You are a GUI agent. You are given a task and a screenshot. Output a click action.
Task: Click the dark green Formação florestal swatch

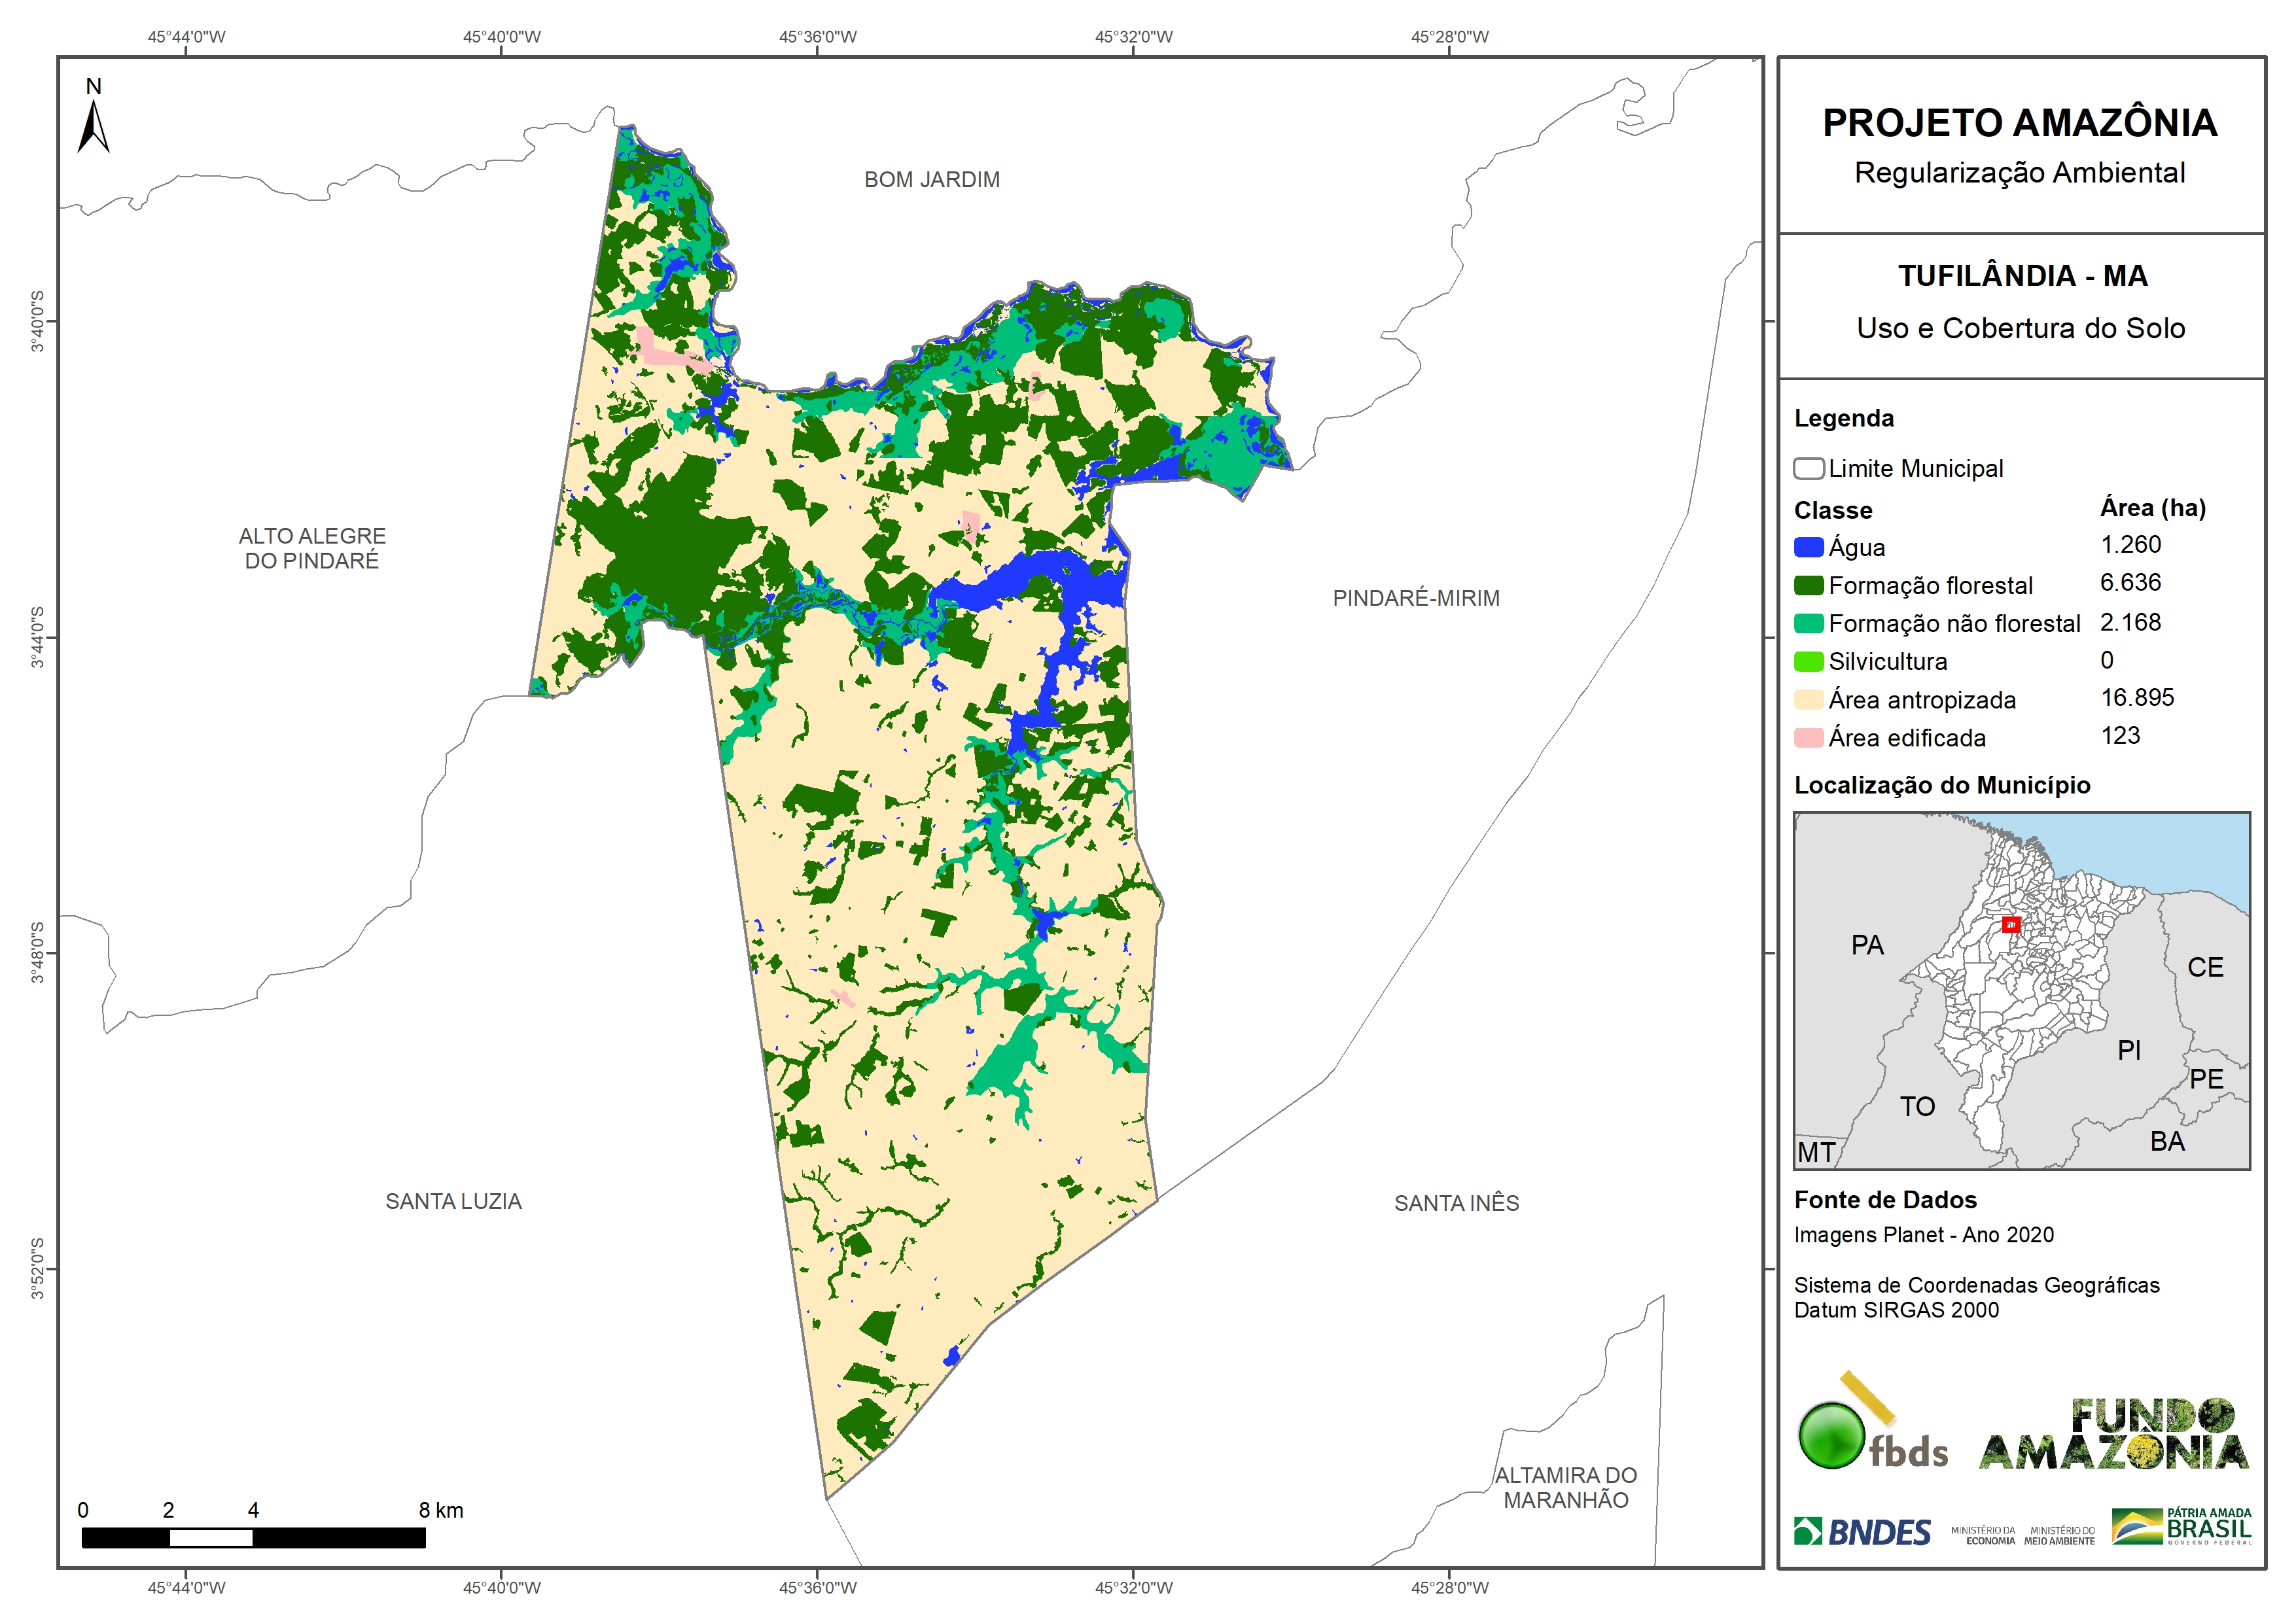1808,585
